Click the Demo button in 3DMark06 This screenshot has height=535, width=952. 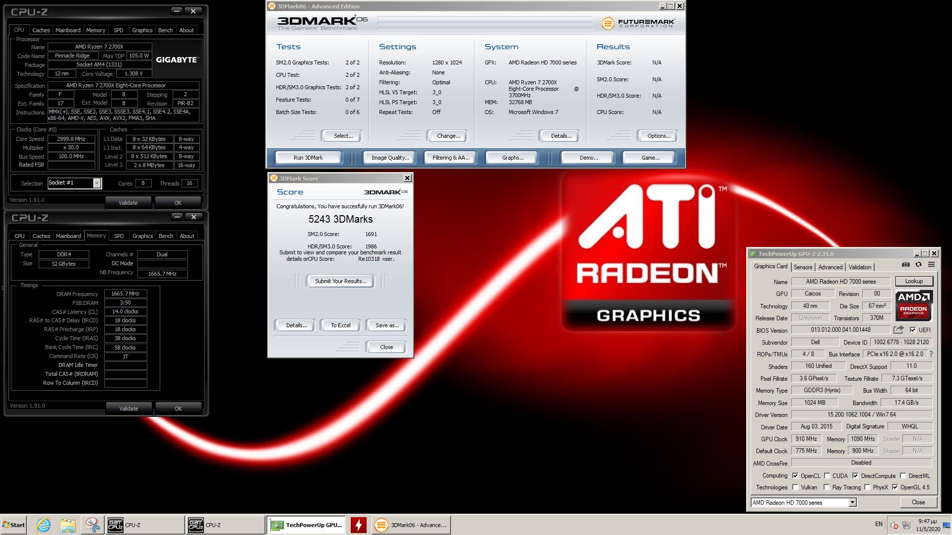click(588, 158)
